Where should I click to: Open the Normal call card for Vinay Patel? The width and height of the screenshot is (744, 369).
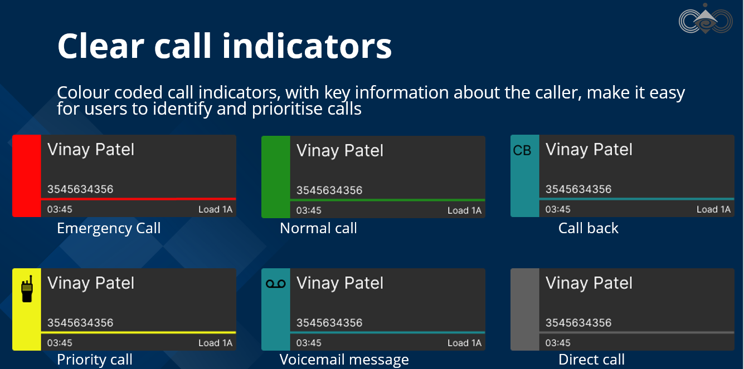tap(387, 168)
